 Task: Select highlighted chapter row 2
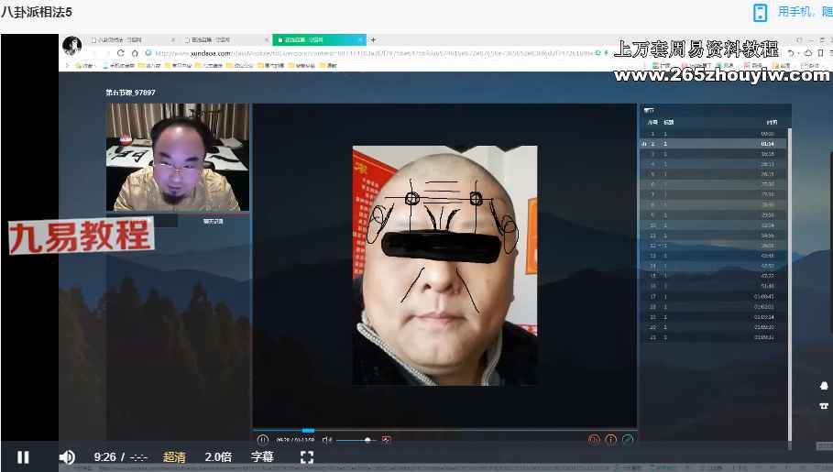tap(713, 144)
